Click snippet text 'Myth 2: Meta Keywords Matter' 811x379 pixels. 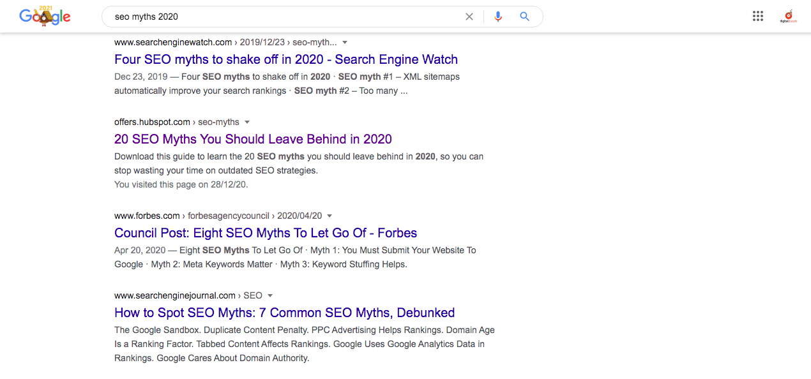click(x=212, y=264)
